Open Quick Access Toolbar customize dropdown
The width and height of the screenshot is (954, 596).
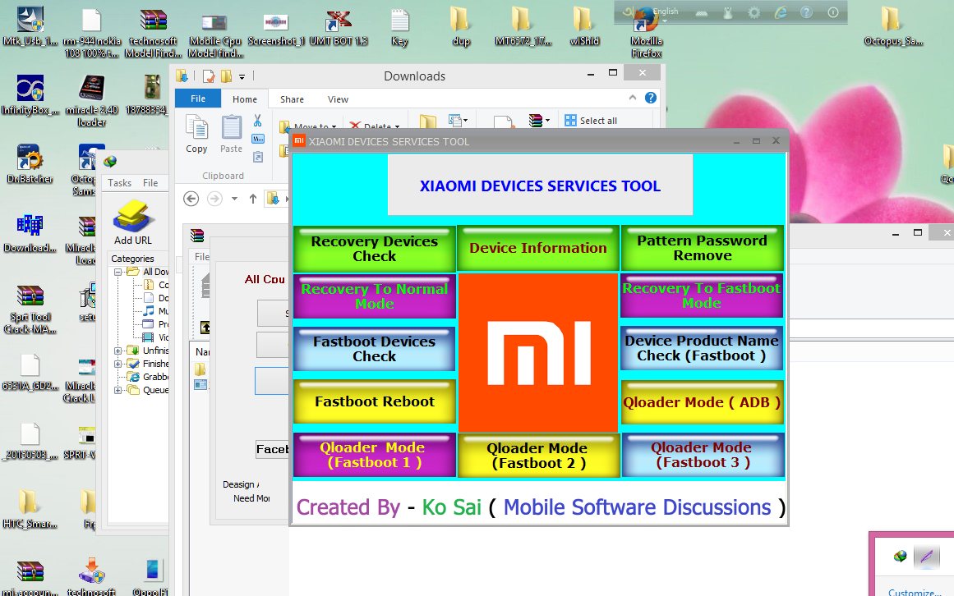[x=242, y=76]
